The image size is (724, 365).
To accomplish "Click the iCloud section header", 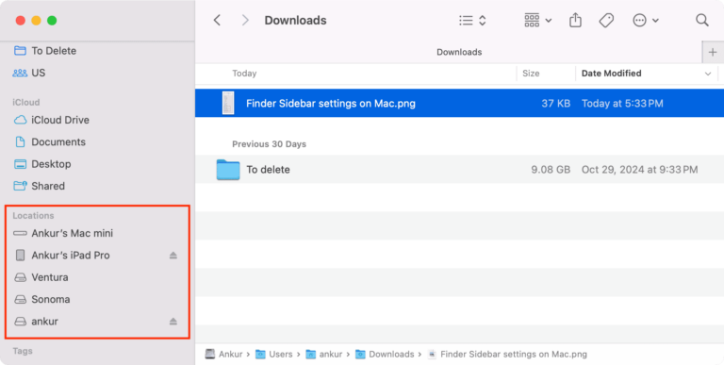I will click(25, 102).
